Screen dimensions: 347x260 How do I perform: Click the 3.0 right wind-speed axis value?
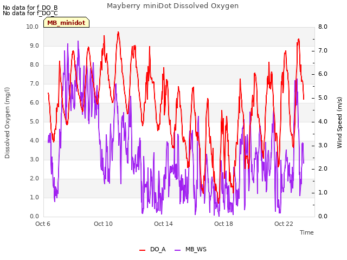(x=323, y=146)
